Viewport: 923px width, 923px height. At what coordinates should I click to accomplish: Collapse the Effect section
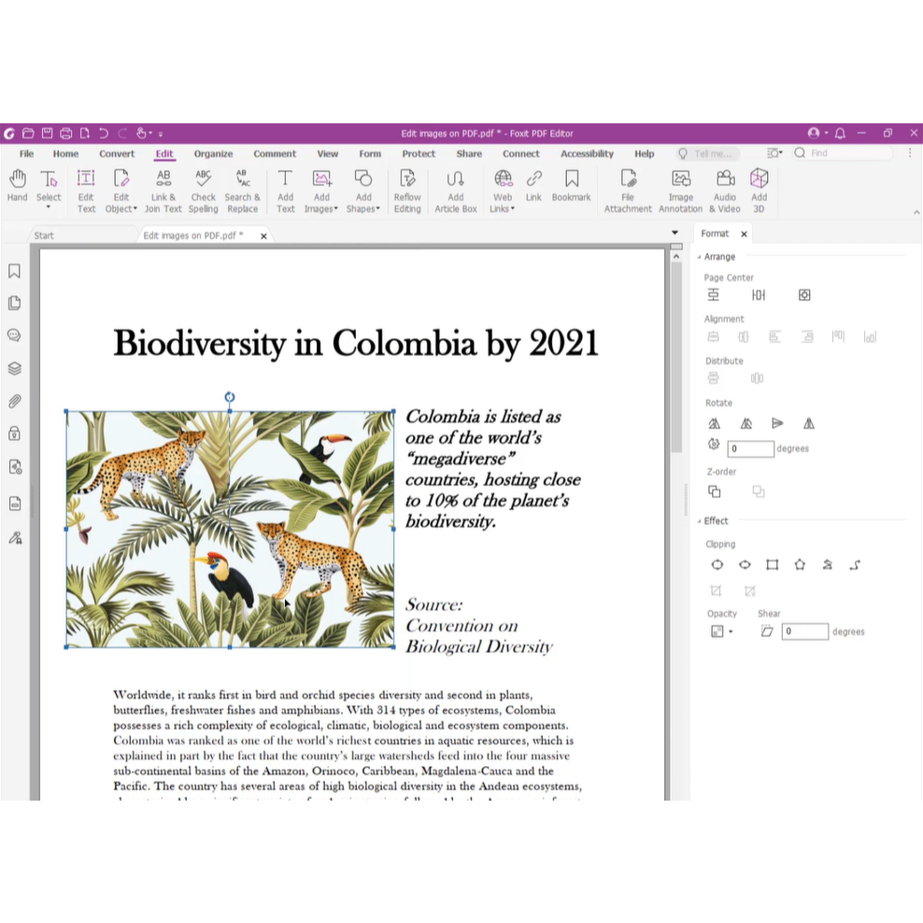pyautogui.click(x=700, y=521)
